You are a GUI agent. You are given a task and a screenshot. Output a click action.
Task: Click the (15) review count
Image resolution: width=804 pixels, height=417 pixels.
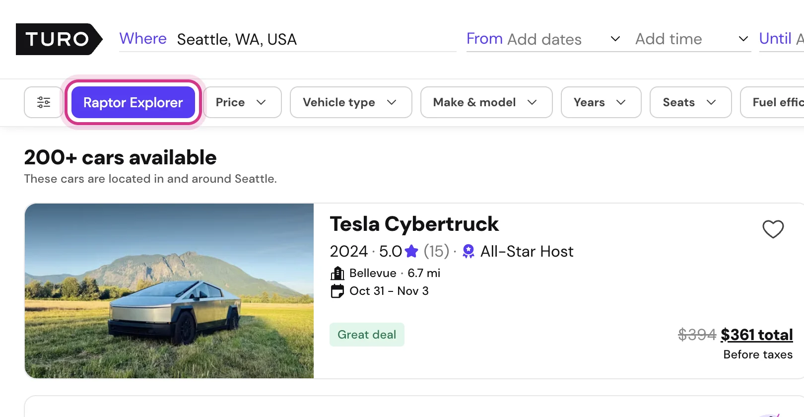pyautogui.click(x=436, y=251)
